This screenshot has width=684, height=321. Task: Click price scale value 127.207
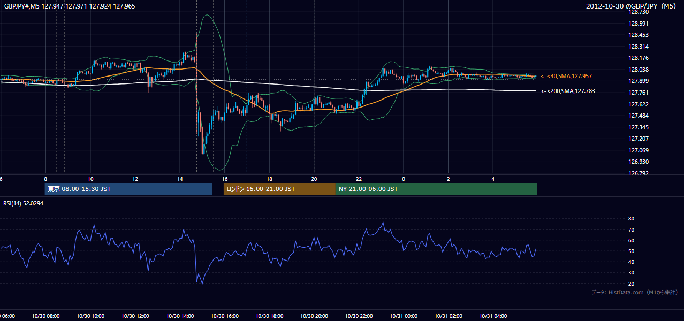coord(639,139)
